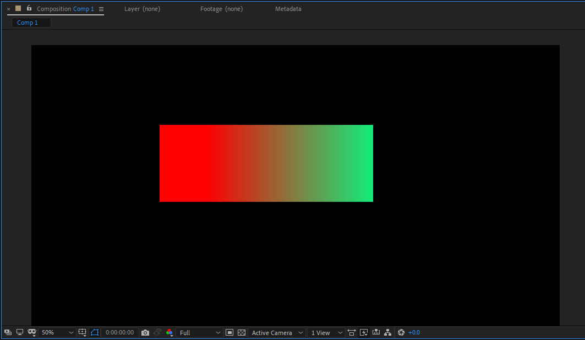Open the Fast Previews options
This screenshot has height=340, width=585.
[363, 332]
